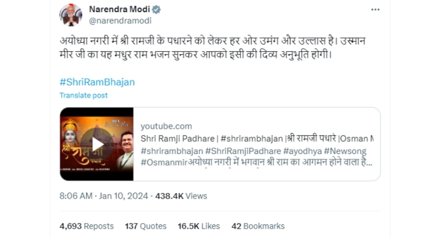View the 438.4K Views count

pos(181,196)
